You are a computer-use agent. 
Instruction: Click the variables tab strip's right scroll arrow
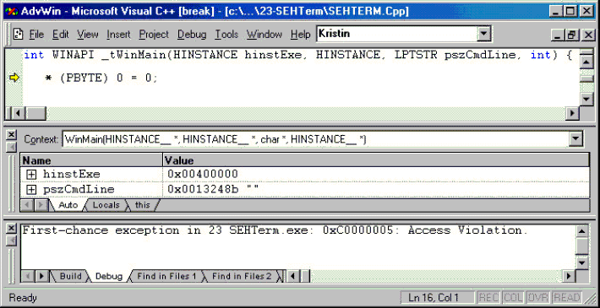click(41, 205)
